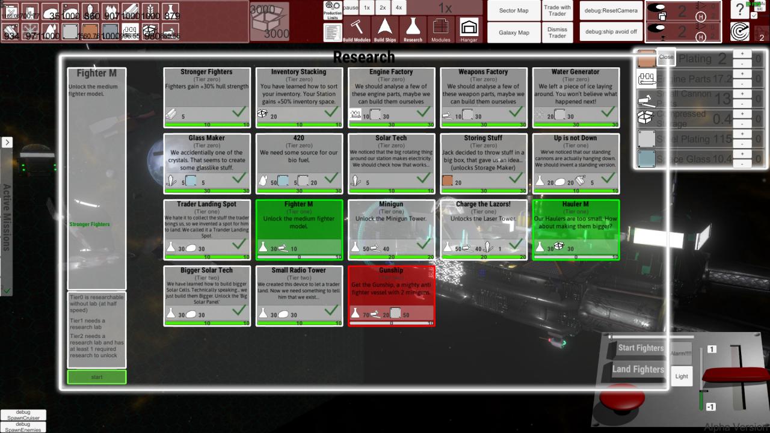770x433 pixels.
Task: Open the Hangar panel
Action: (469, 29)
